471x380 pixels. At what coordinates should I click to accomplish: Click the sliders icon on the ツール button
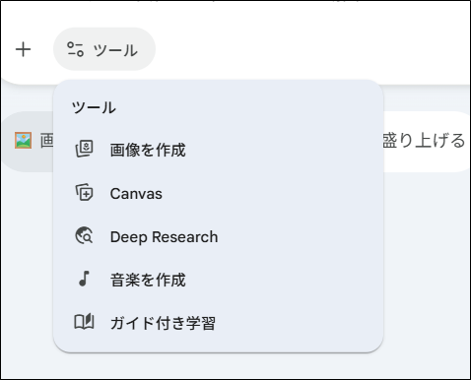(75, 49)
